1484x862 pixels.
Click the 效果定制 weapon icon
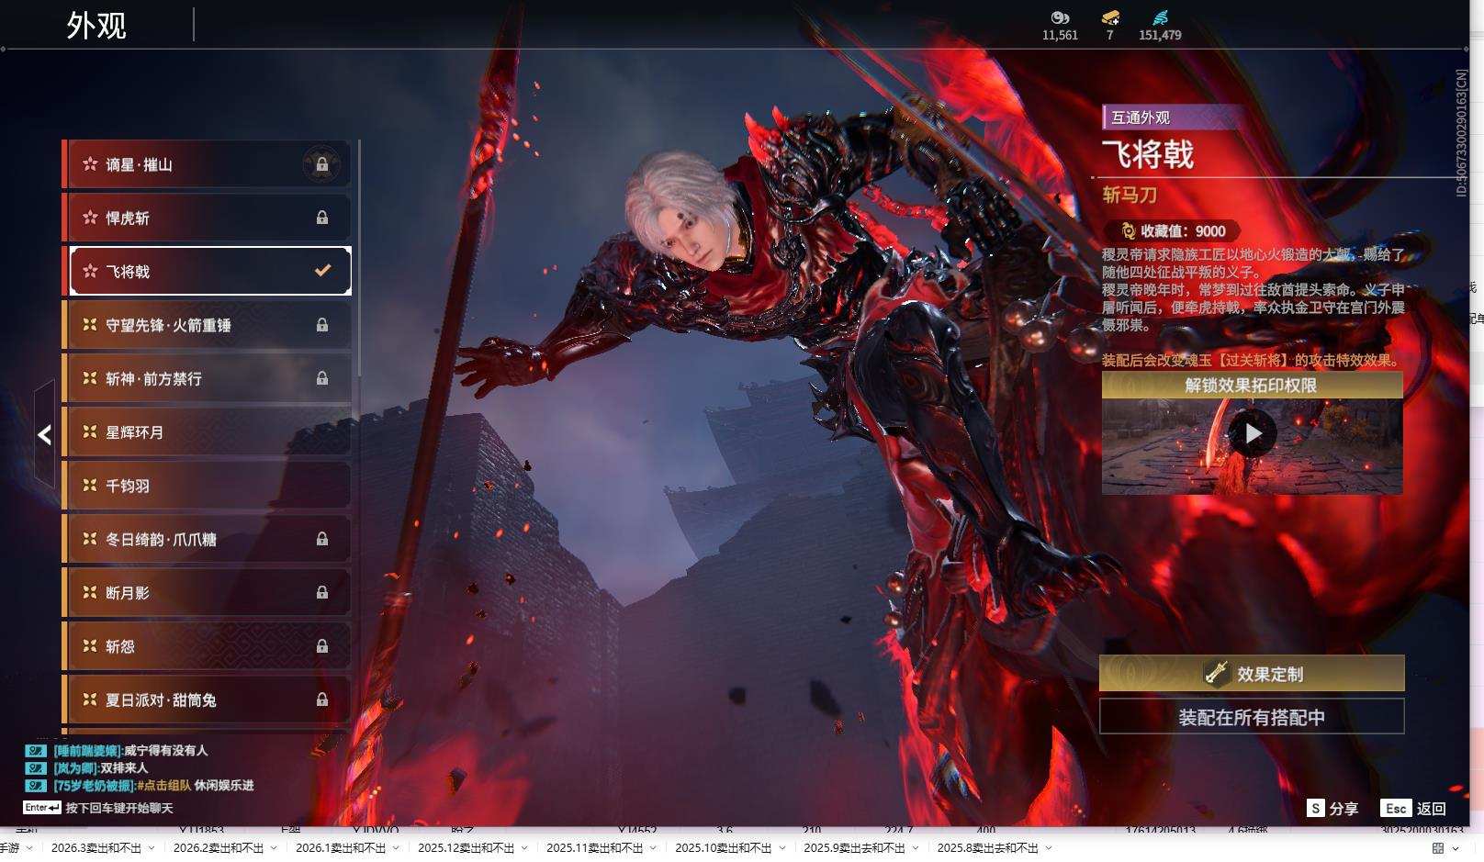1217,674
